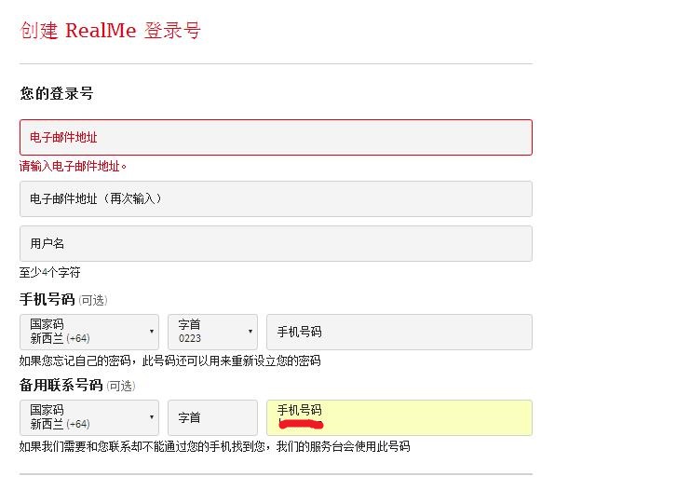690x490 pixels.
Task: Click the password reset hint below 手机号码
Action: click(169, 361)
